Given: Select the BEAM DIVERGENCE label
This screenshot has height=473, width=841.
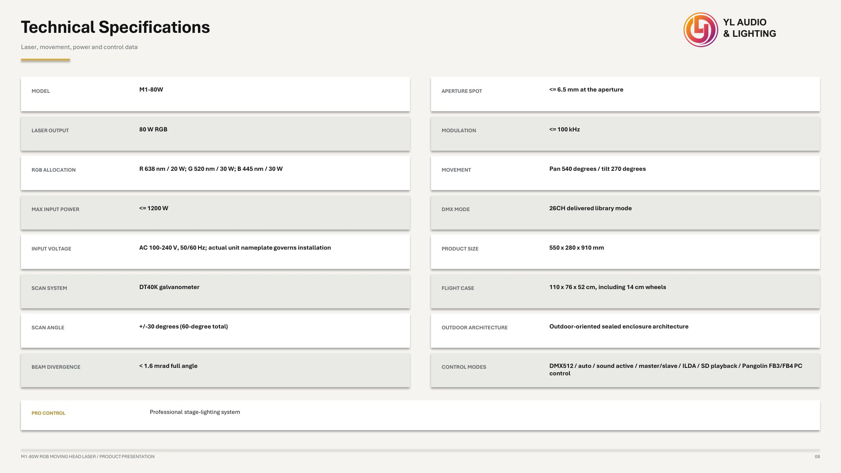Looking at the screenshot, I should pos(56,367).
